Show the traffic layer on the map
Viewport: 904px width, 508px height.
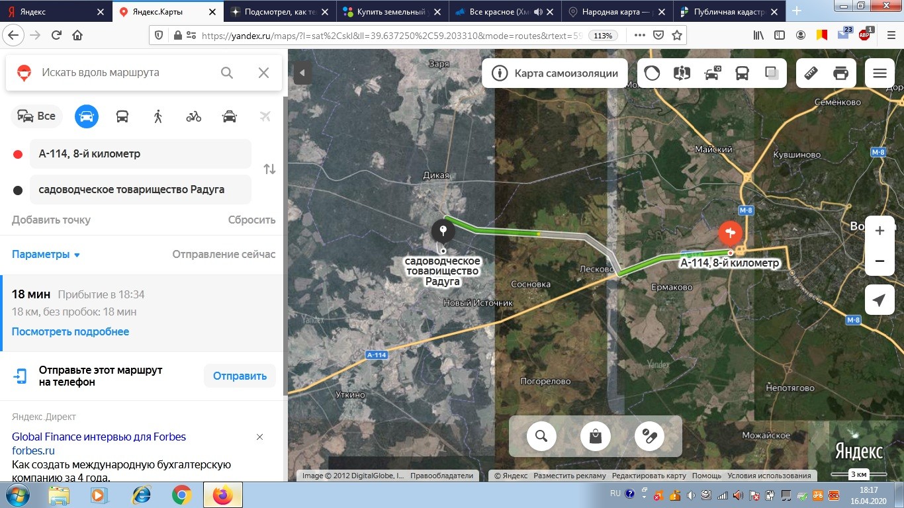pos(652,73)
